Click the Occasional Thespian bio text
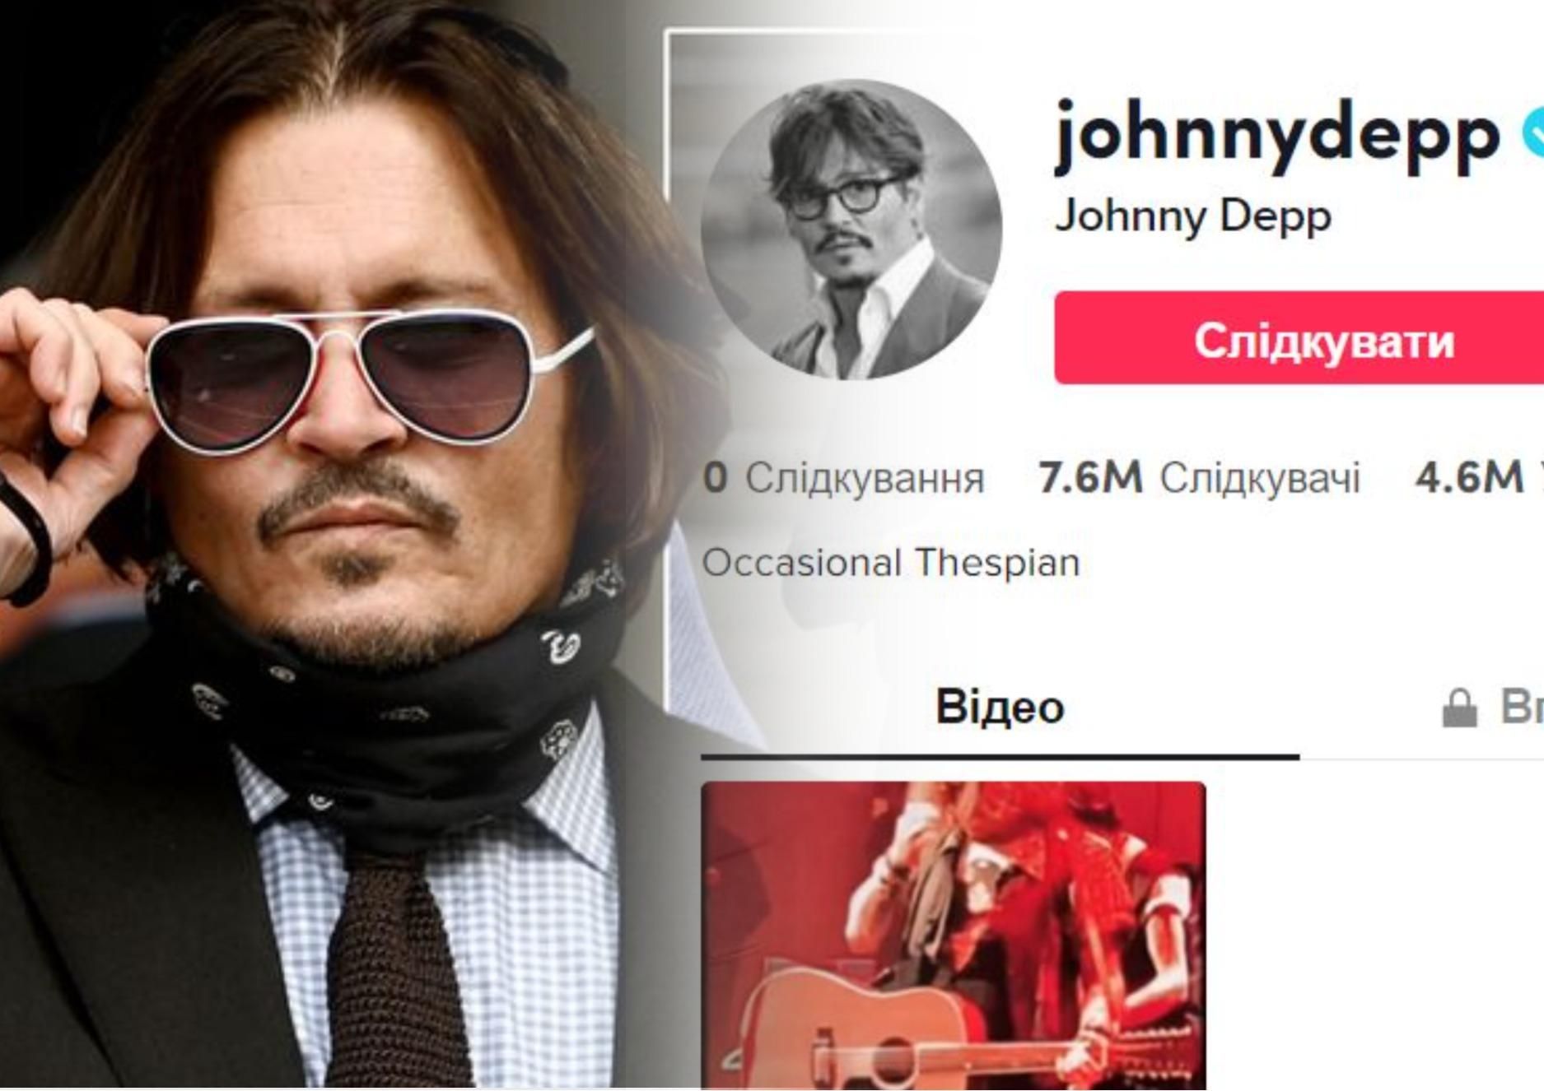 [891, 564]
